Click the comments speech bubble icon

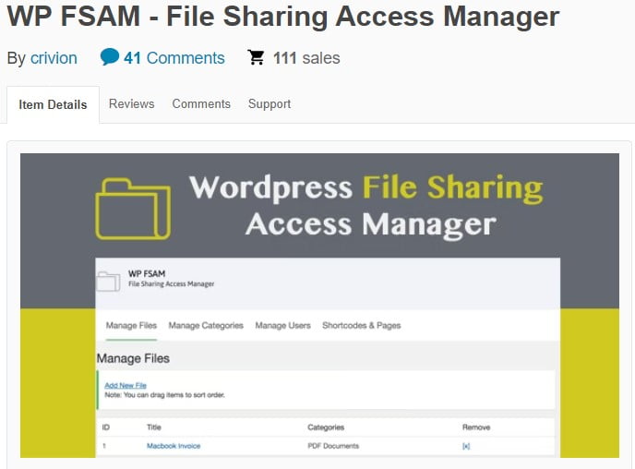pyautogui.click(x=109, y=56)
